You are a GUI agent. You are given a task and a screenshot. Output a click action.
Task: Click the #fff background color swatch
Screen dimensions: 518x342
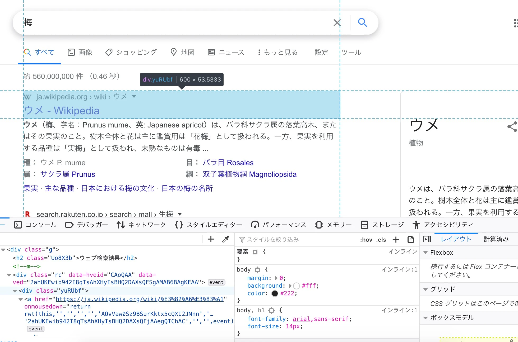tap(297, 286)
